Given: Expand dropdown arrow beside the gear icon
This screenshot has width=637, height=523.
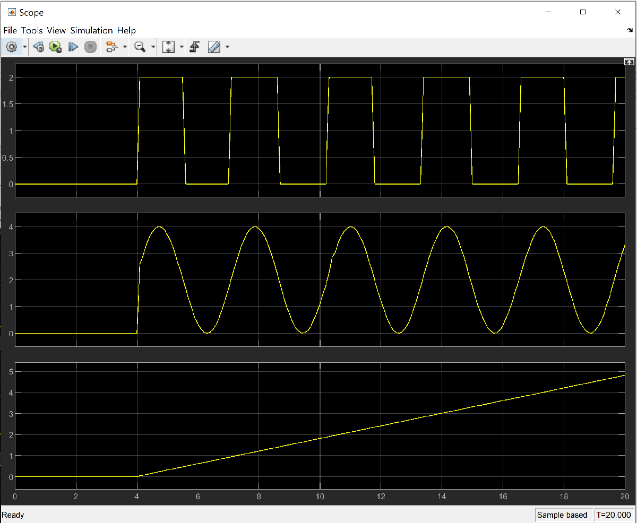Looking at the screenshot, I should pos(25,47).
